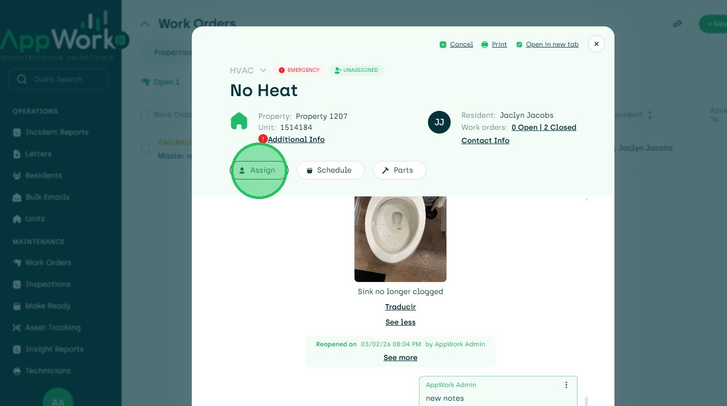Click the unit number 1514184
Image resolution: width=727 pixels, height=406 pixels.
[x=296, y=127]
